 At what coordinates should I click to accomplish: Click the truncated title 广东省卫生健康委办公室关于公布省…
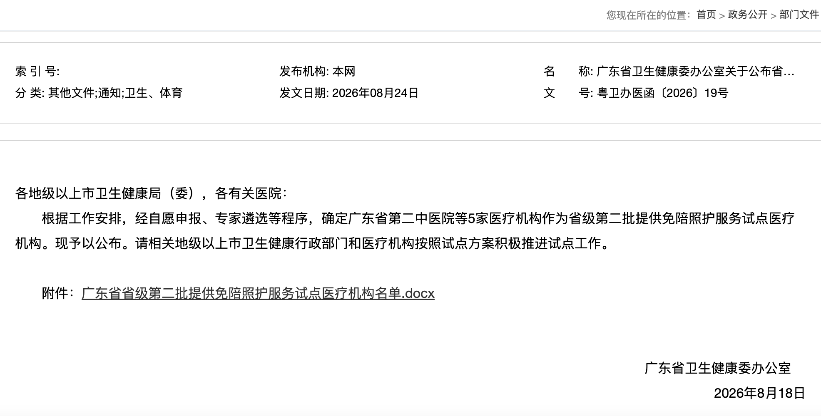coord(696,72)
